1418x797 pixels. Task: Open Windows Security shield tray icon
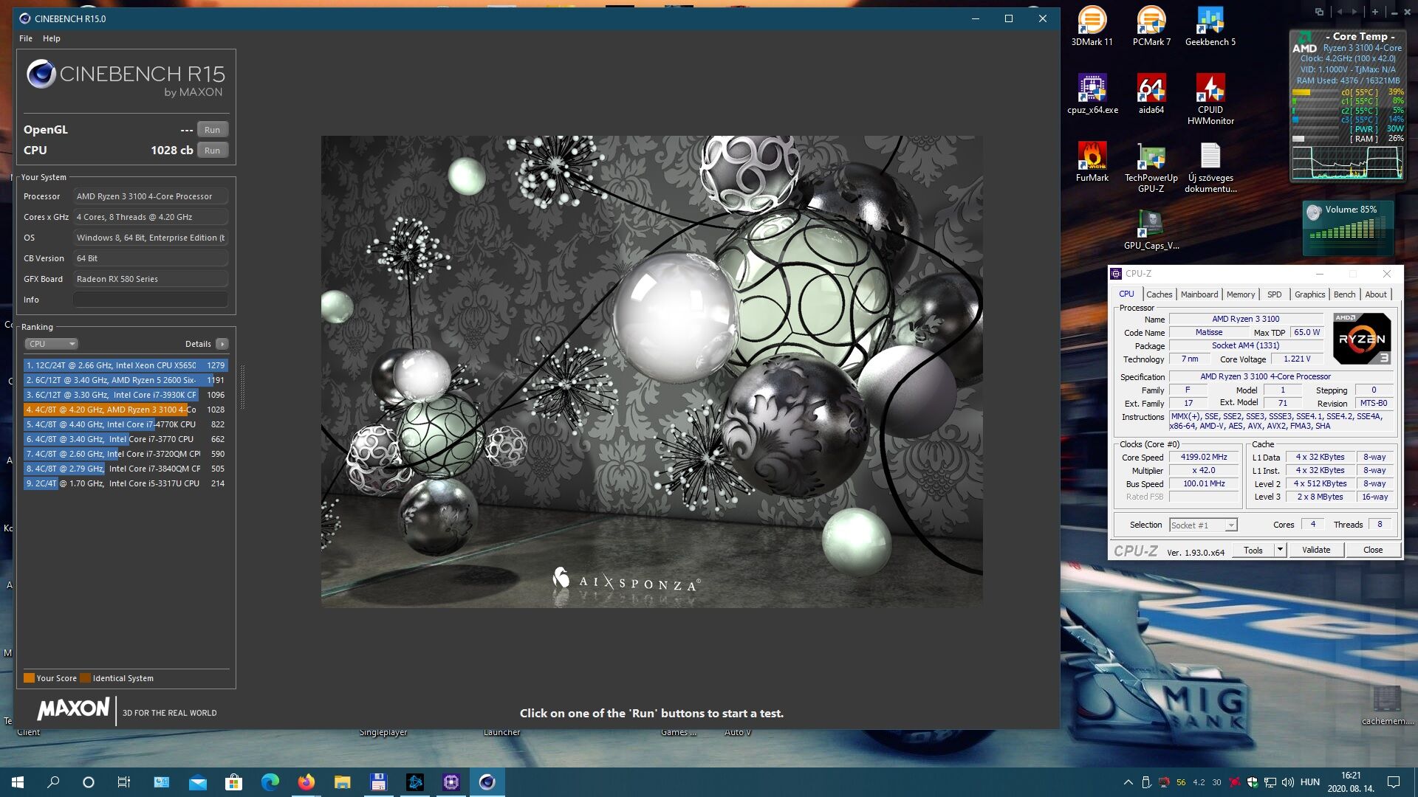pos(1253,782)
